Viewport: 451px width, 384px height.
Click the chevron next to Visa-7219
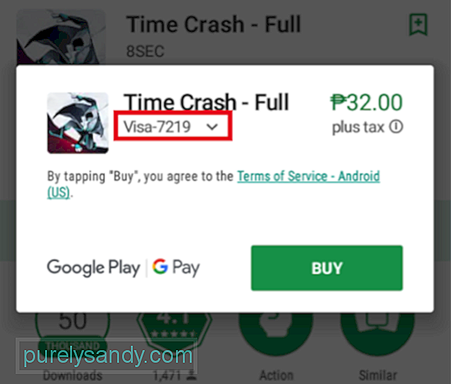tap(212, 127)
